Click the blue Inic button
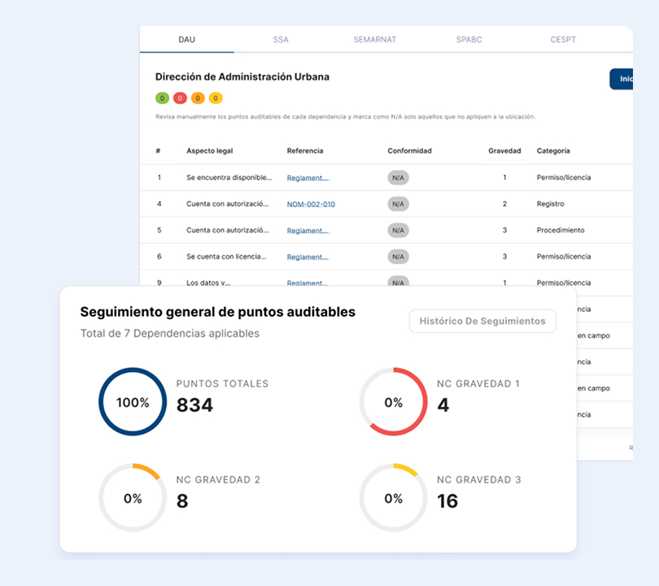Image resolution: width=659 pixels, height=586 pixels. click(x=622, y=79)
